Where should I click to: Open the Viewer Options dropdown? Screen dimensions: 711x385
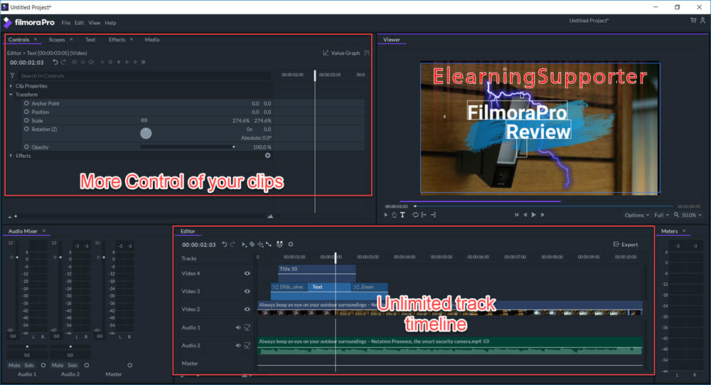(x=636, y=215)
